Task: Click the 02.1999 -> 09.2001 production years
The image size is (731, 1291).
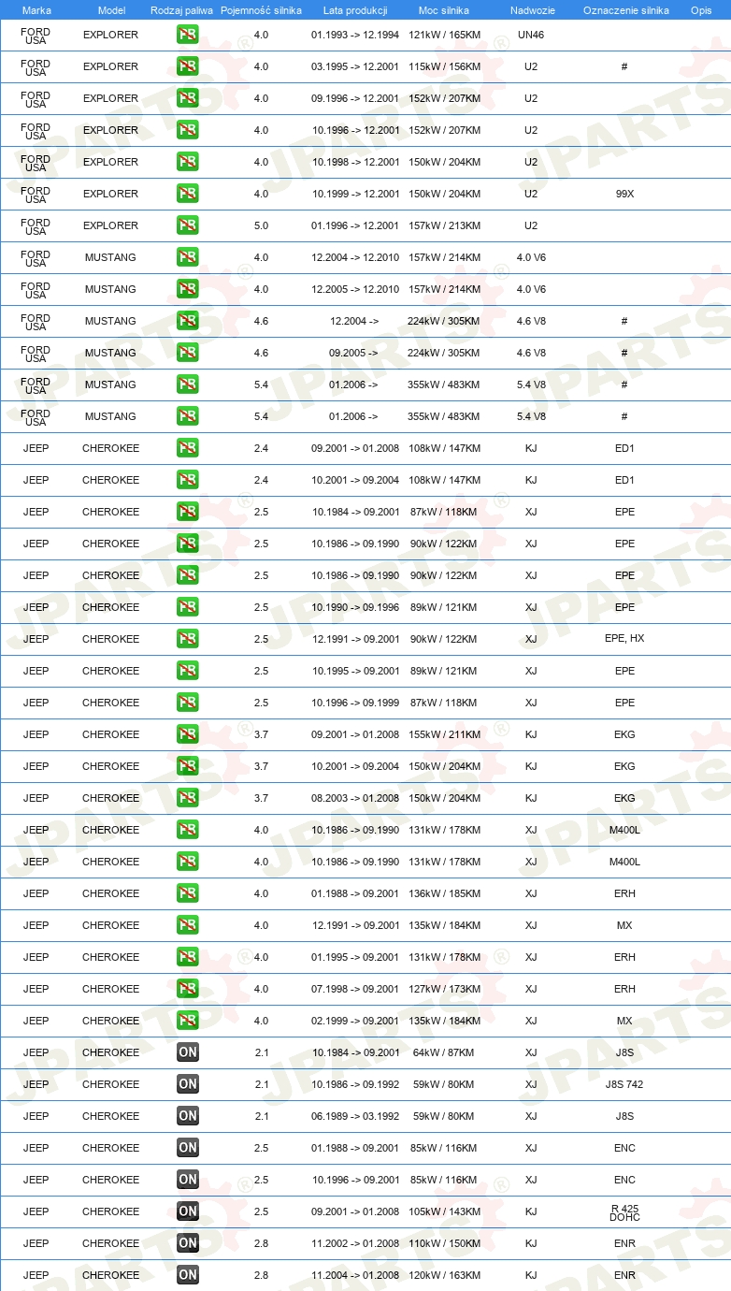Action: pyautogui.click(x=355, y=1021)
